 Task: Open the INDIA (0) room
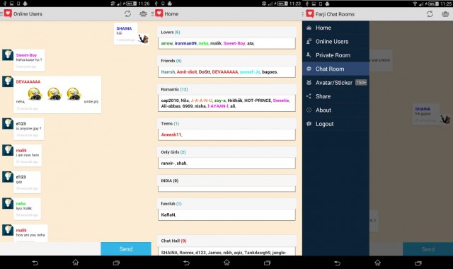point(226,181)
